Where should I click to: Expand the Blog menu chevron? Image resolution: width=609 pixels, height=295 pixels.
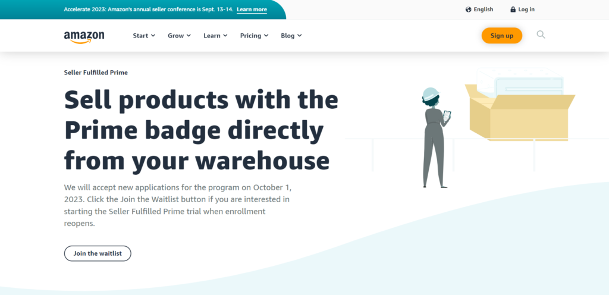(x=300, y=35)
